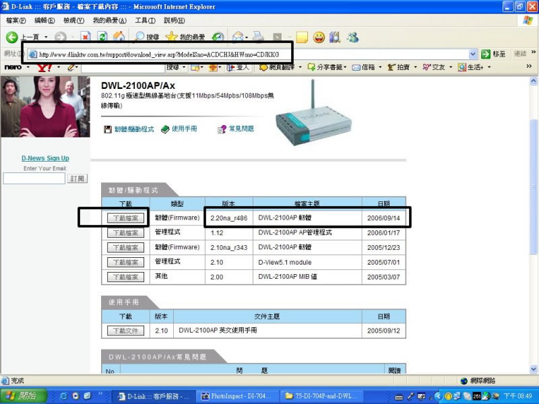539x404 pixels.
Task: Click 下載文件 for the 英文使用手冊
Action: click(125, 331)
